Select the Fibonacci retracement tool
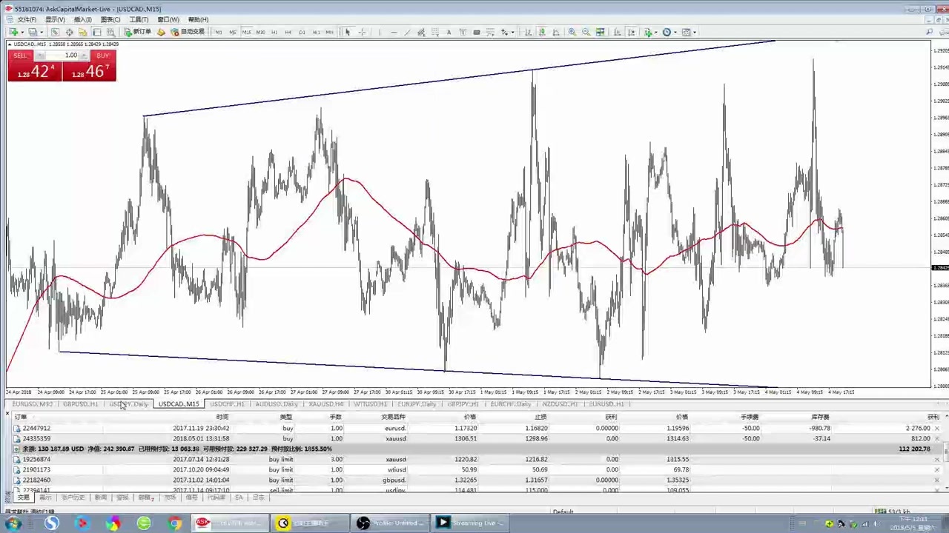This screenshot has width=949, height=533. tap(434, 32)
